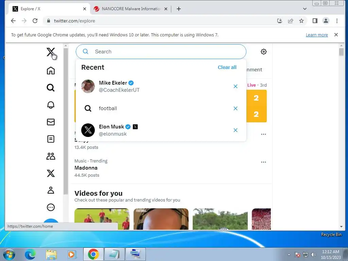Viewport: 348px width, 261px height.
Task: Open Premium X icon in lower sidebar
Action: (x=51, y=173)
